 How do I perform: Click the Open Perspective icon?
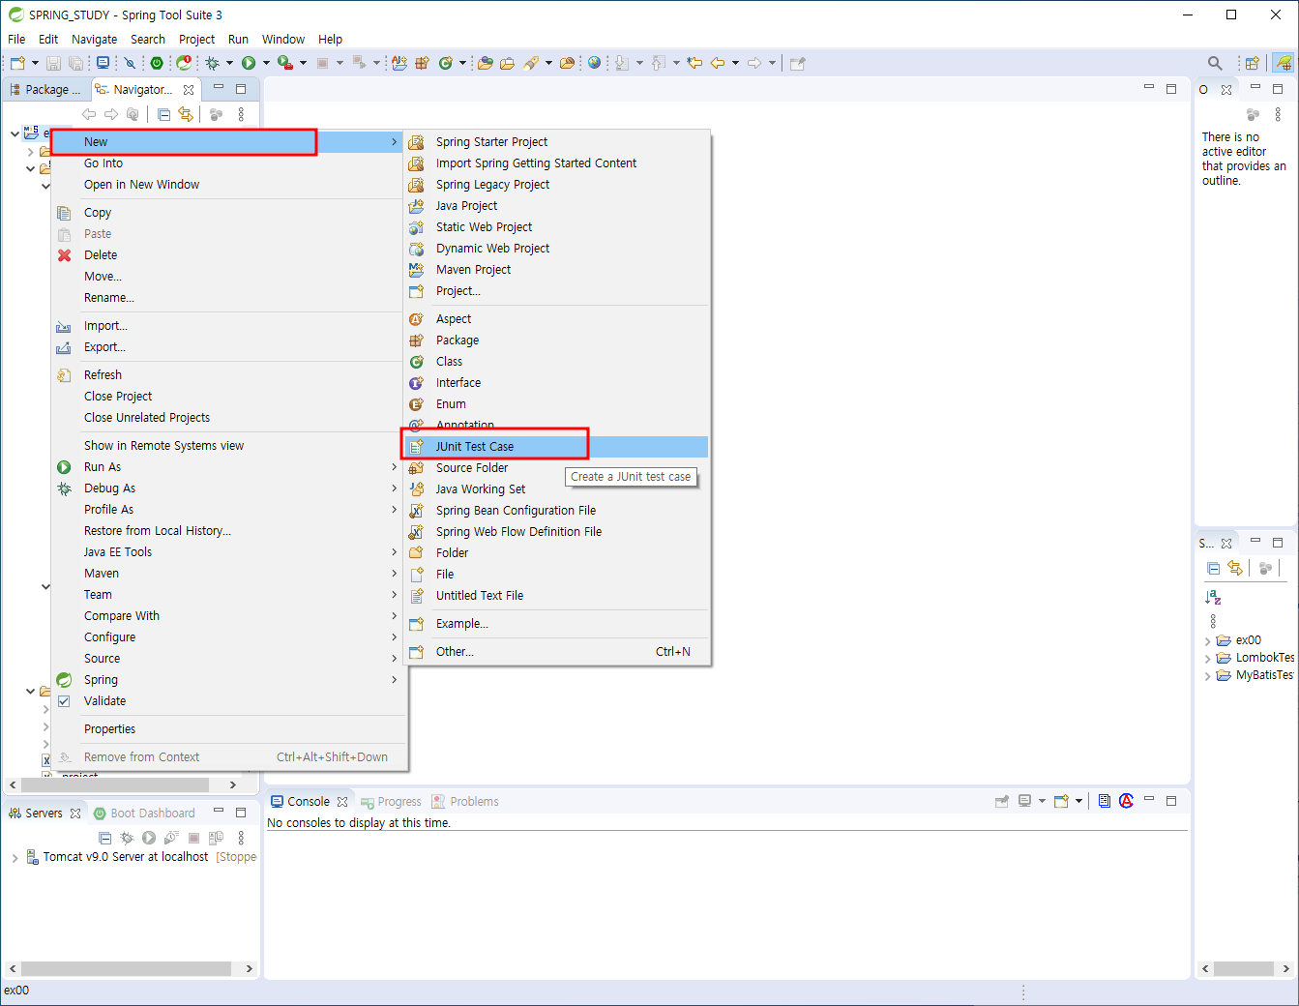tap(1253, 63)
